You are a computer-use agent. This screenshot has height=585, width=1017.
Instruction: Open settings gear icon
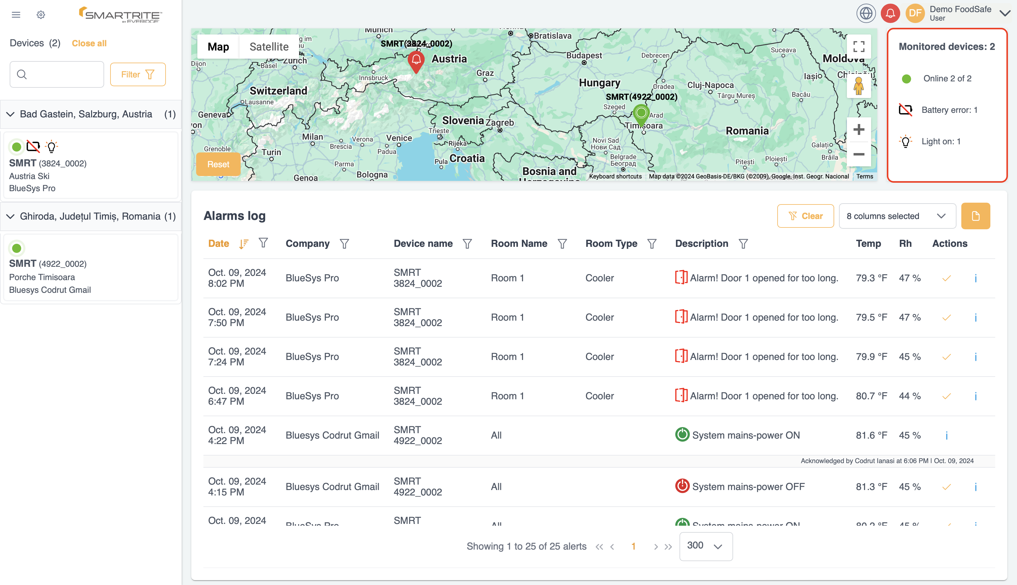point(41,15)
